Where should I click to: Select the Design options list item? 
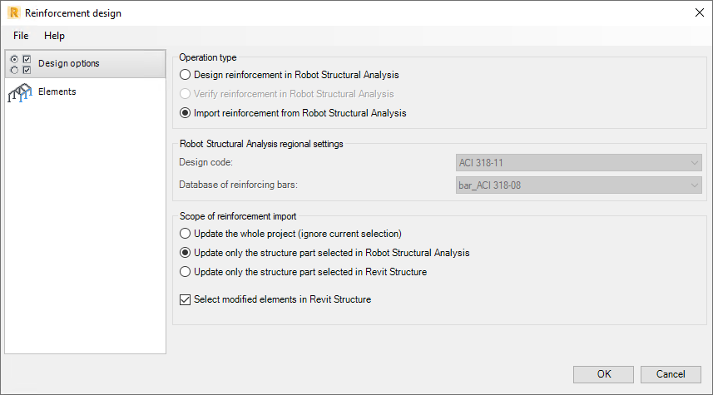pos(68,64)
